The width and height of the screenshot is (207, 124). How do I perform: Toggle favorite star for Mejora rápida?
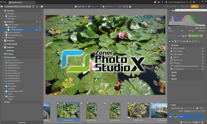[x=203, y=54]
